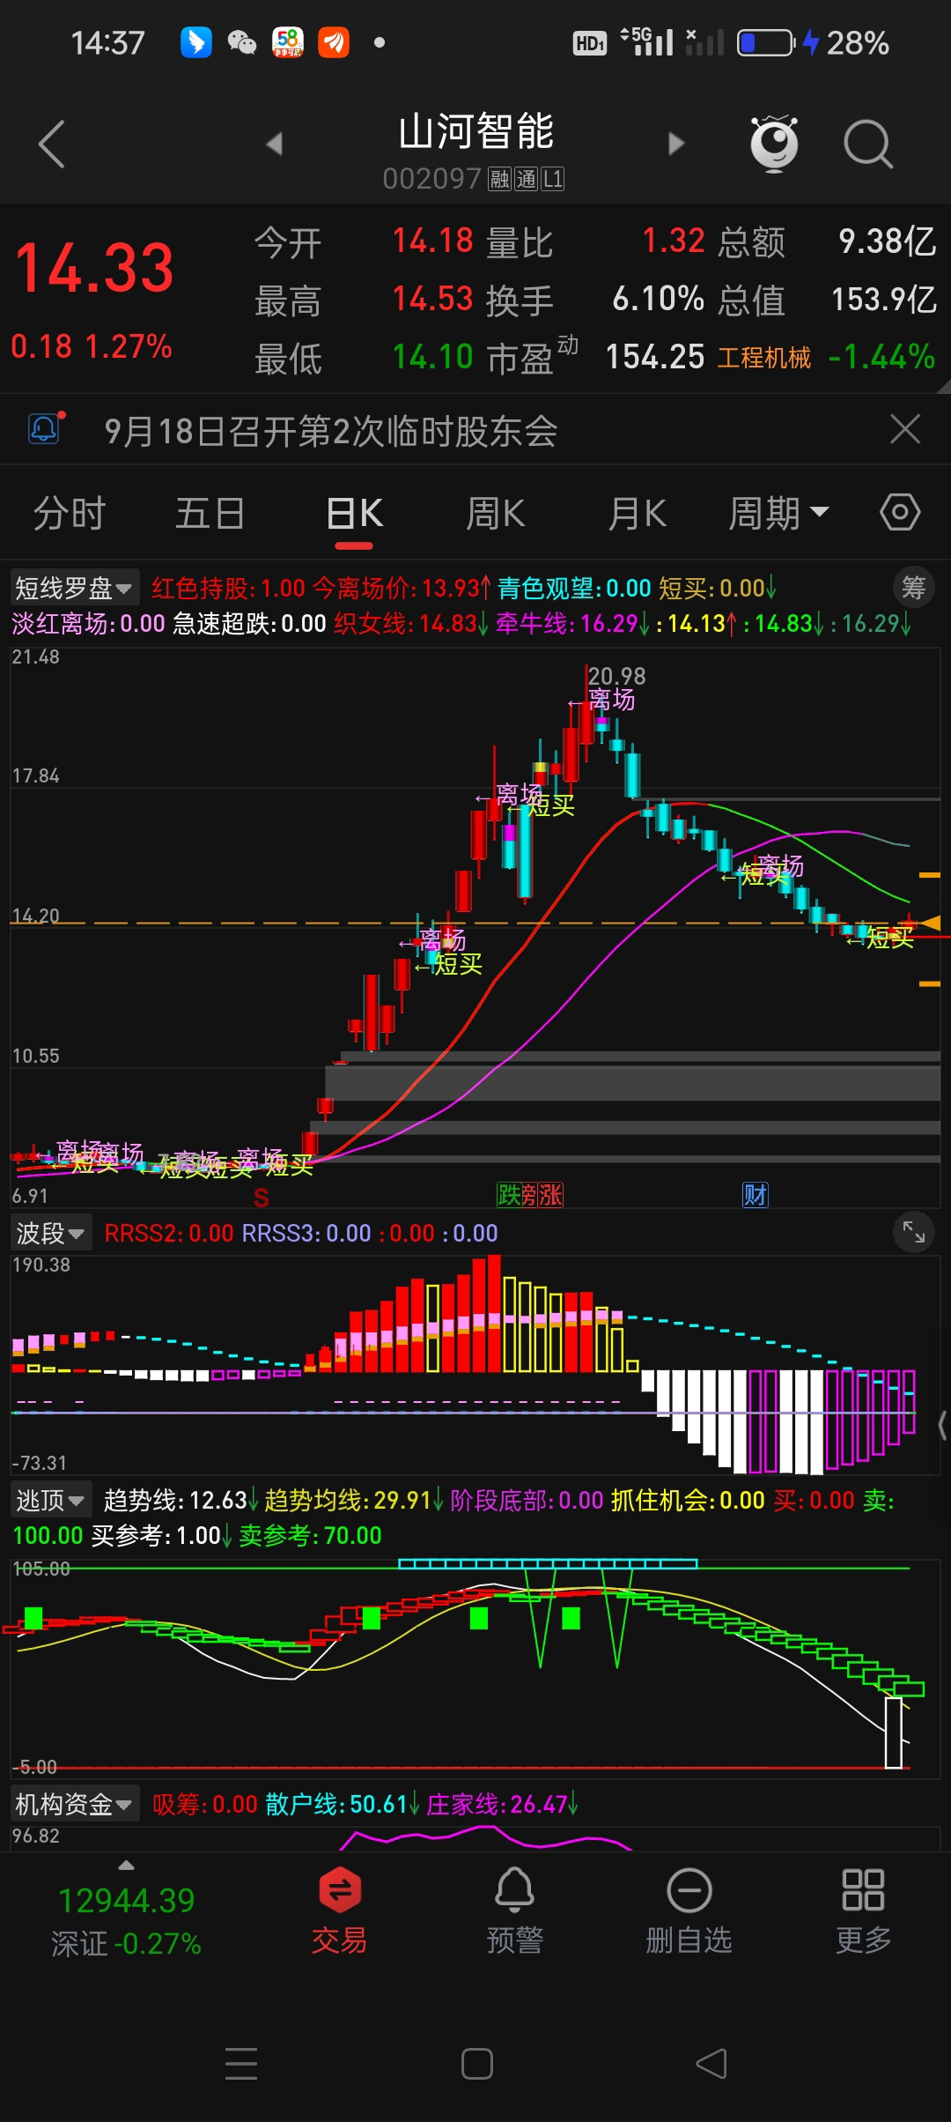This screenshot has width=951, height=2122.
Task: Select the 五日 tab
Action: pos(210,513)
